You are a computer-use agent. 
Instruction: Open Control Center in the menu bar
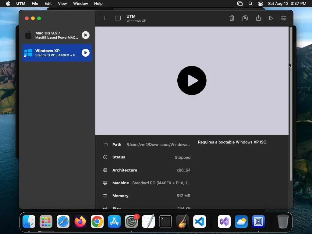click(261, 4)
